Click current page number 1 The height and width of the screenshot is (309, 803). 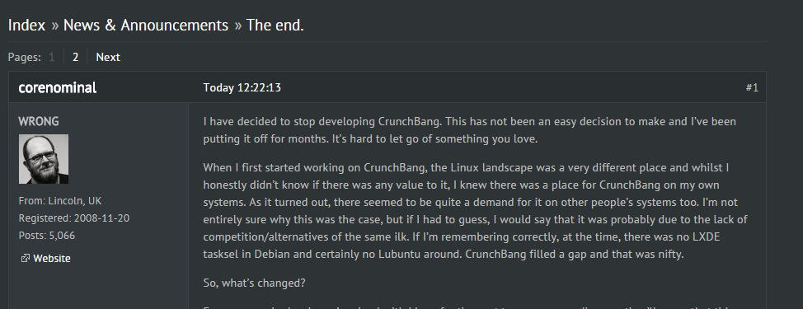coord(52,58)
